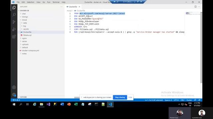Open Task View on taskbar
Screen dimensions: 213x119
27,104
